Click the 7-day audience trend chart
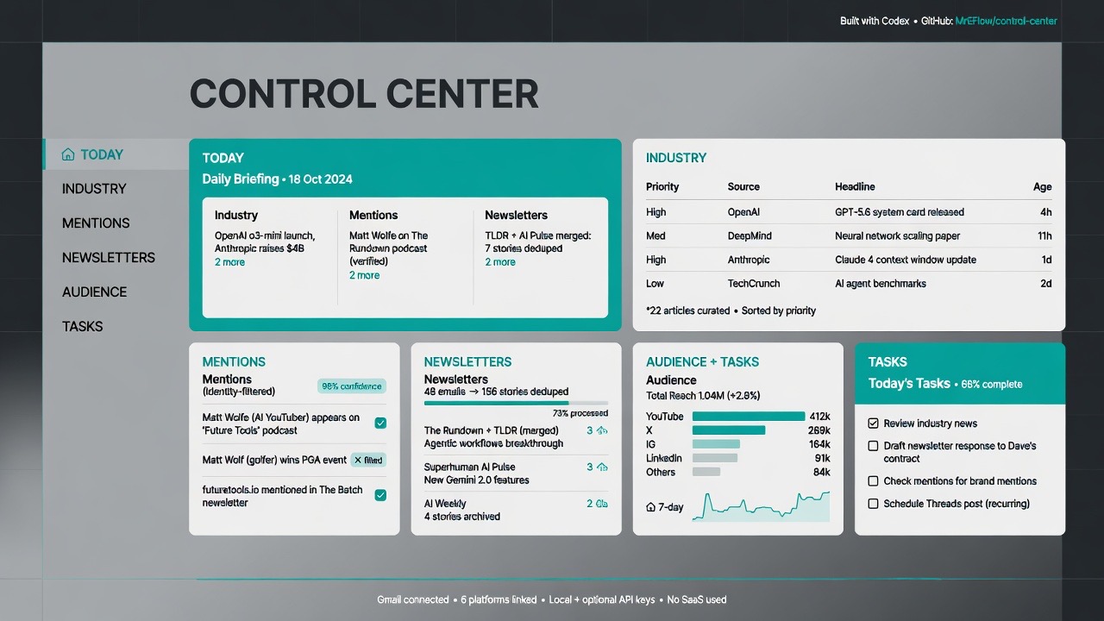The width and height of the screenshot is (1104, 621). tap(761, 506)
